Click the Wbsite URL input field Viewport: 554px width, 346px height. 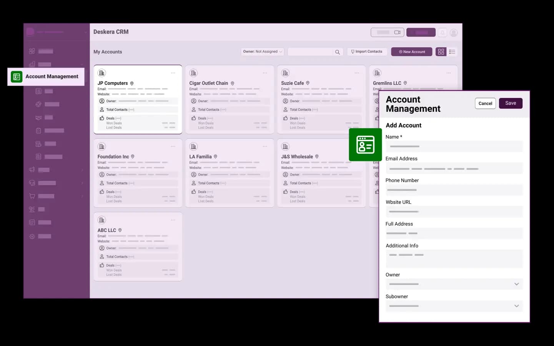pos(454,212)
